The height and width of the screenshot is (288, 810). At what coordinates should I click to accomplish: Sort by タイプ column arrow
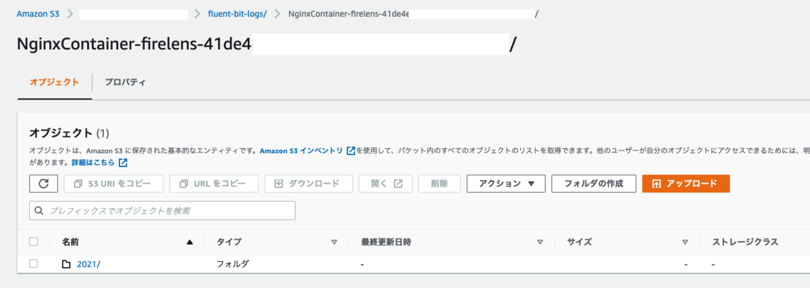[334, 242]
